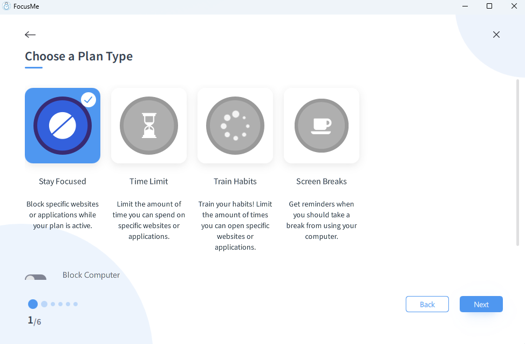Click the Screen Breaks description text
This screenshot has width=525, height=344.
click(x=322, y=220)
